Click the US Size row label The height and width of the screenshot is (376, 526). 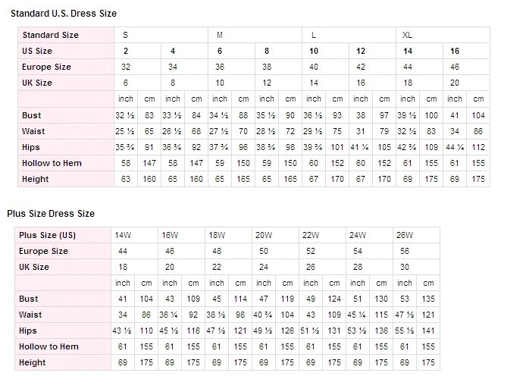click(37, 51)
